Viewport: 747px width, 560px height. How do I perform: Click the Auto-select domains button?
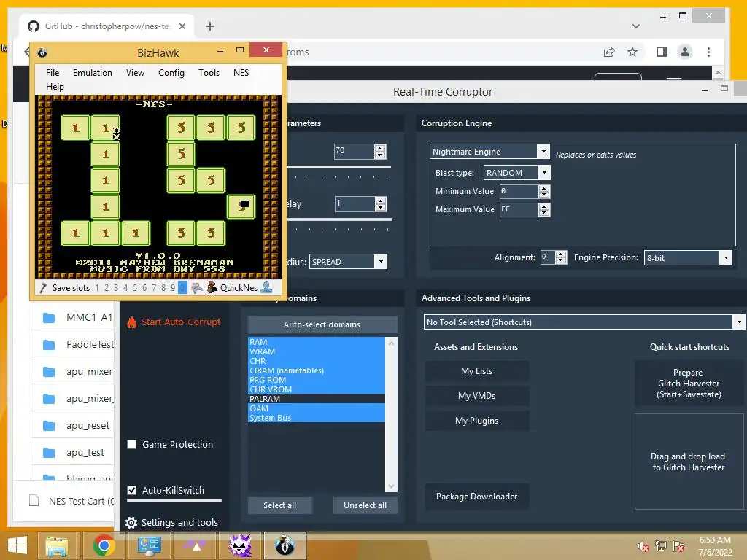(322, 324)
